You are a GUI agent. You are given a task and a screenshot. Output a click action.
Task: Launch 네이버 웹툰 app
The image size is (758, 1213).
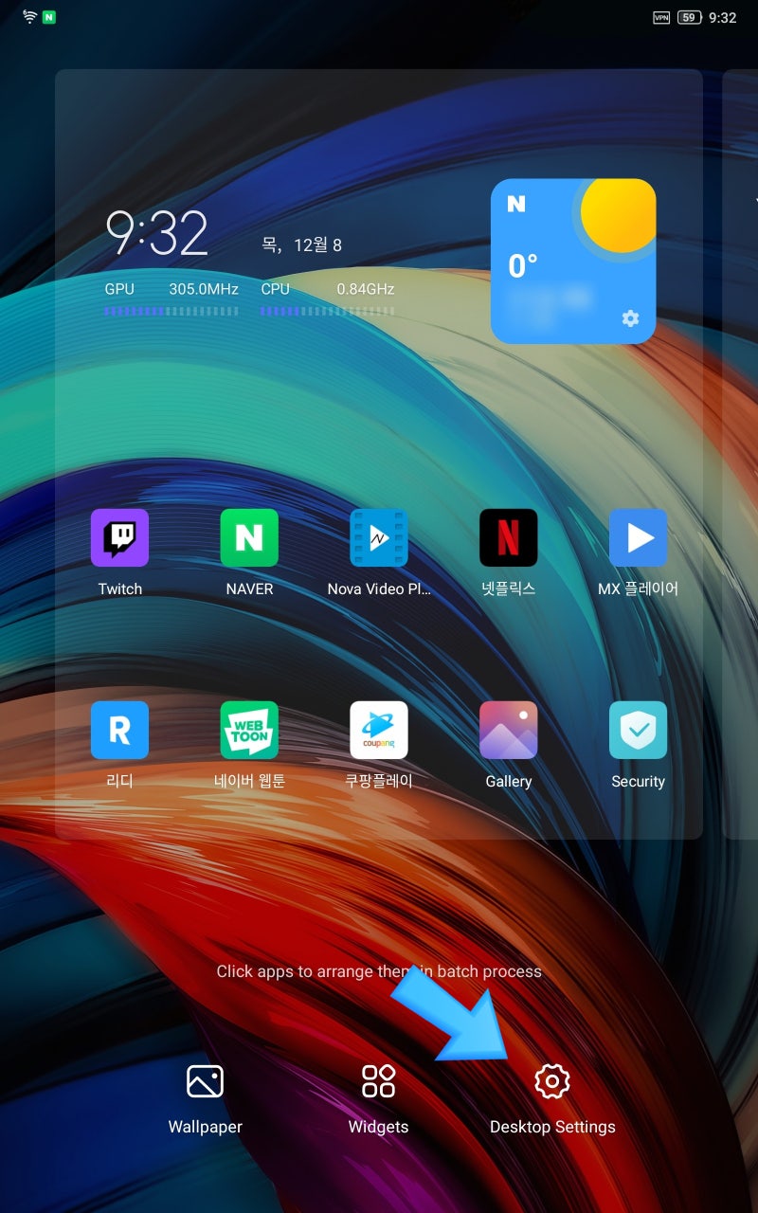[249, 730]
